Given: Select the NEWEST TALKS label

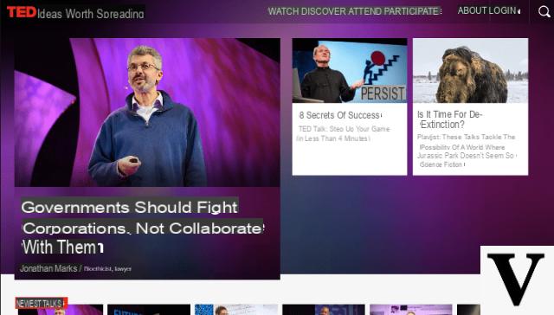Looking at the screenshot, I should tap(41, 304).
